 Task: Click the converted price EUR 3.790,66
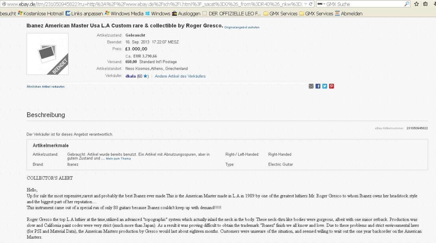(145, 56)
